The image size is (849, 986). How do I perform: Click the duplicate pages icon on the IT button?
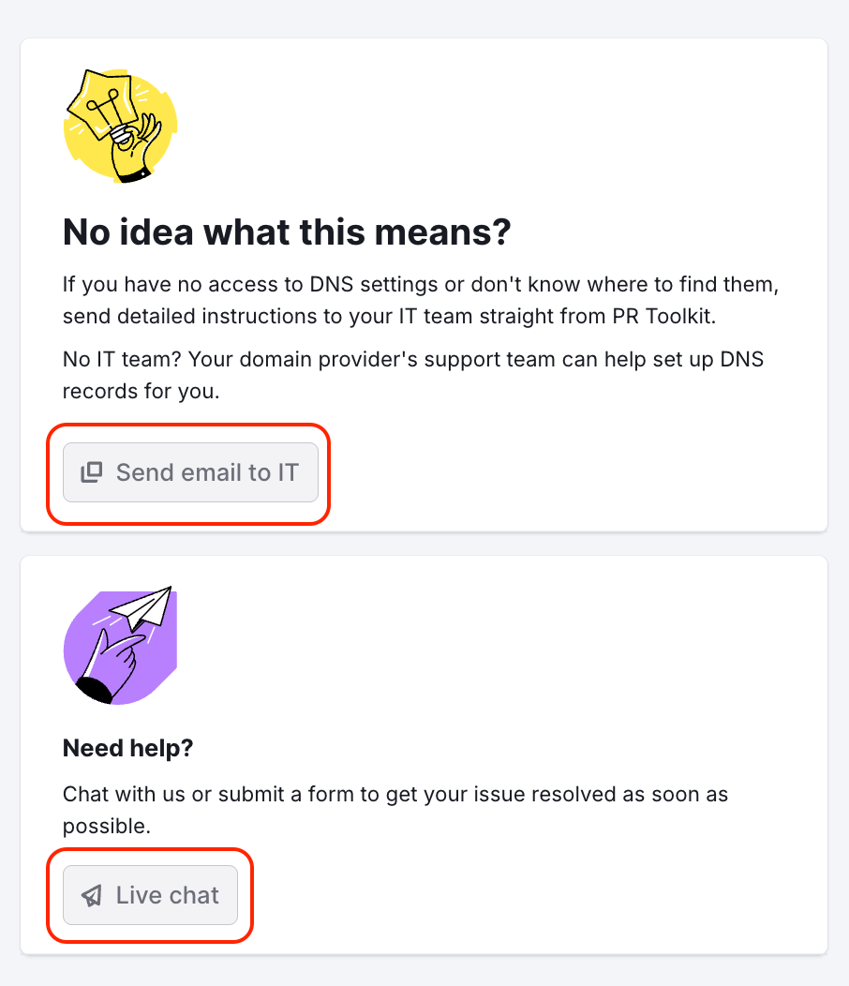tap(90, 472)
